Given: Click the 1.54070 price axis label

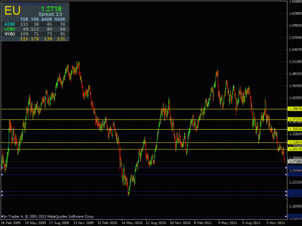Looking at the screenshot, I should pyautogui.click(x=295, y=50).
